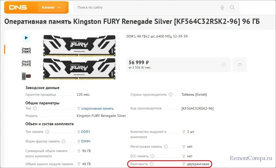Open info icon next to Тип
This screenshot has width=276, height=168.
[35, 108]
